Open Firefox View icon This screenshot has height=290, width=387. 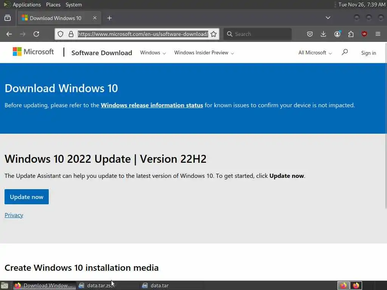pyautogui.click(x=8, y=18)
